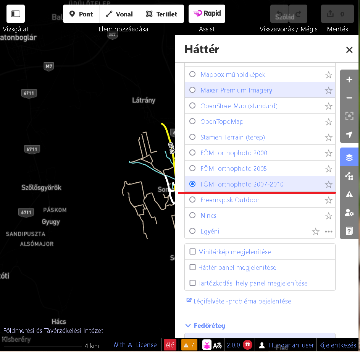Select the OpenStreetMap (standard) background
The image size is (360, 352).
pyautogui.click(x=192, y=106)
